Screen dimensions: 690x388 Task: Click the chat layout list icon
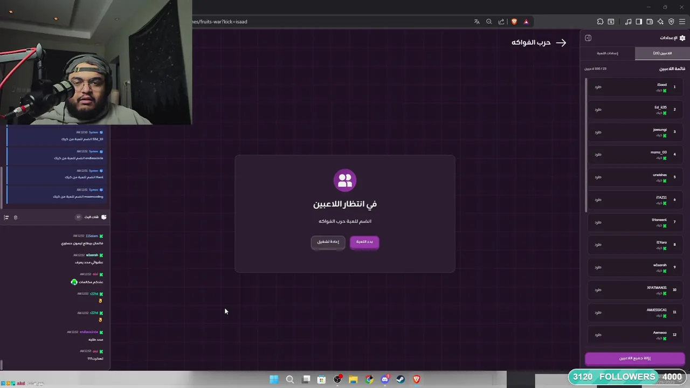click(6, 217)
